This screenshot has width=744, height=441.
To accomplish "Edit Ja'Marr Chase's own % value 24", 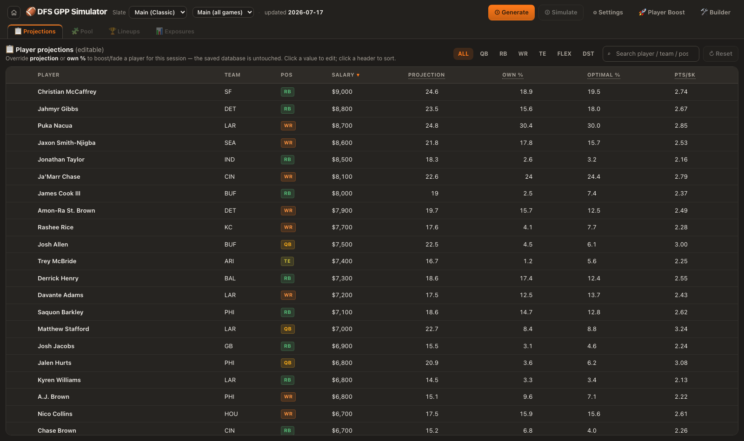I will click(529, 177).
